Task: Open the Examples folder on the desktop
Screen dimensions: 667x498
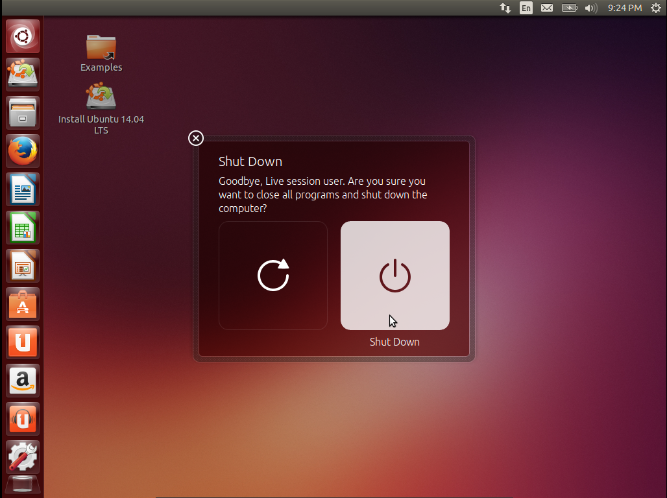Action: (x=101, y=49)
